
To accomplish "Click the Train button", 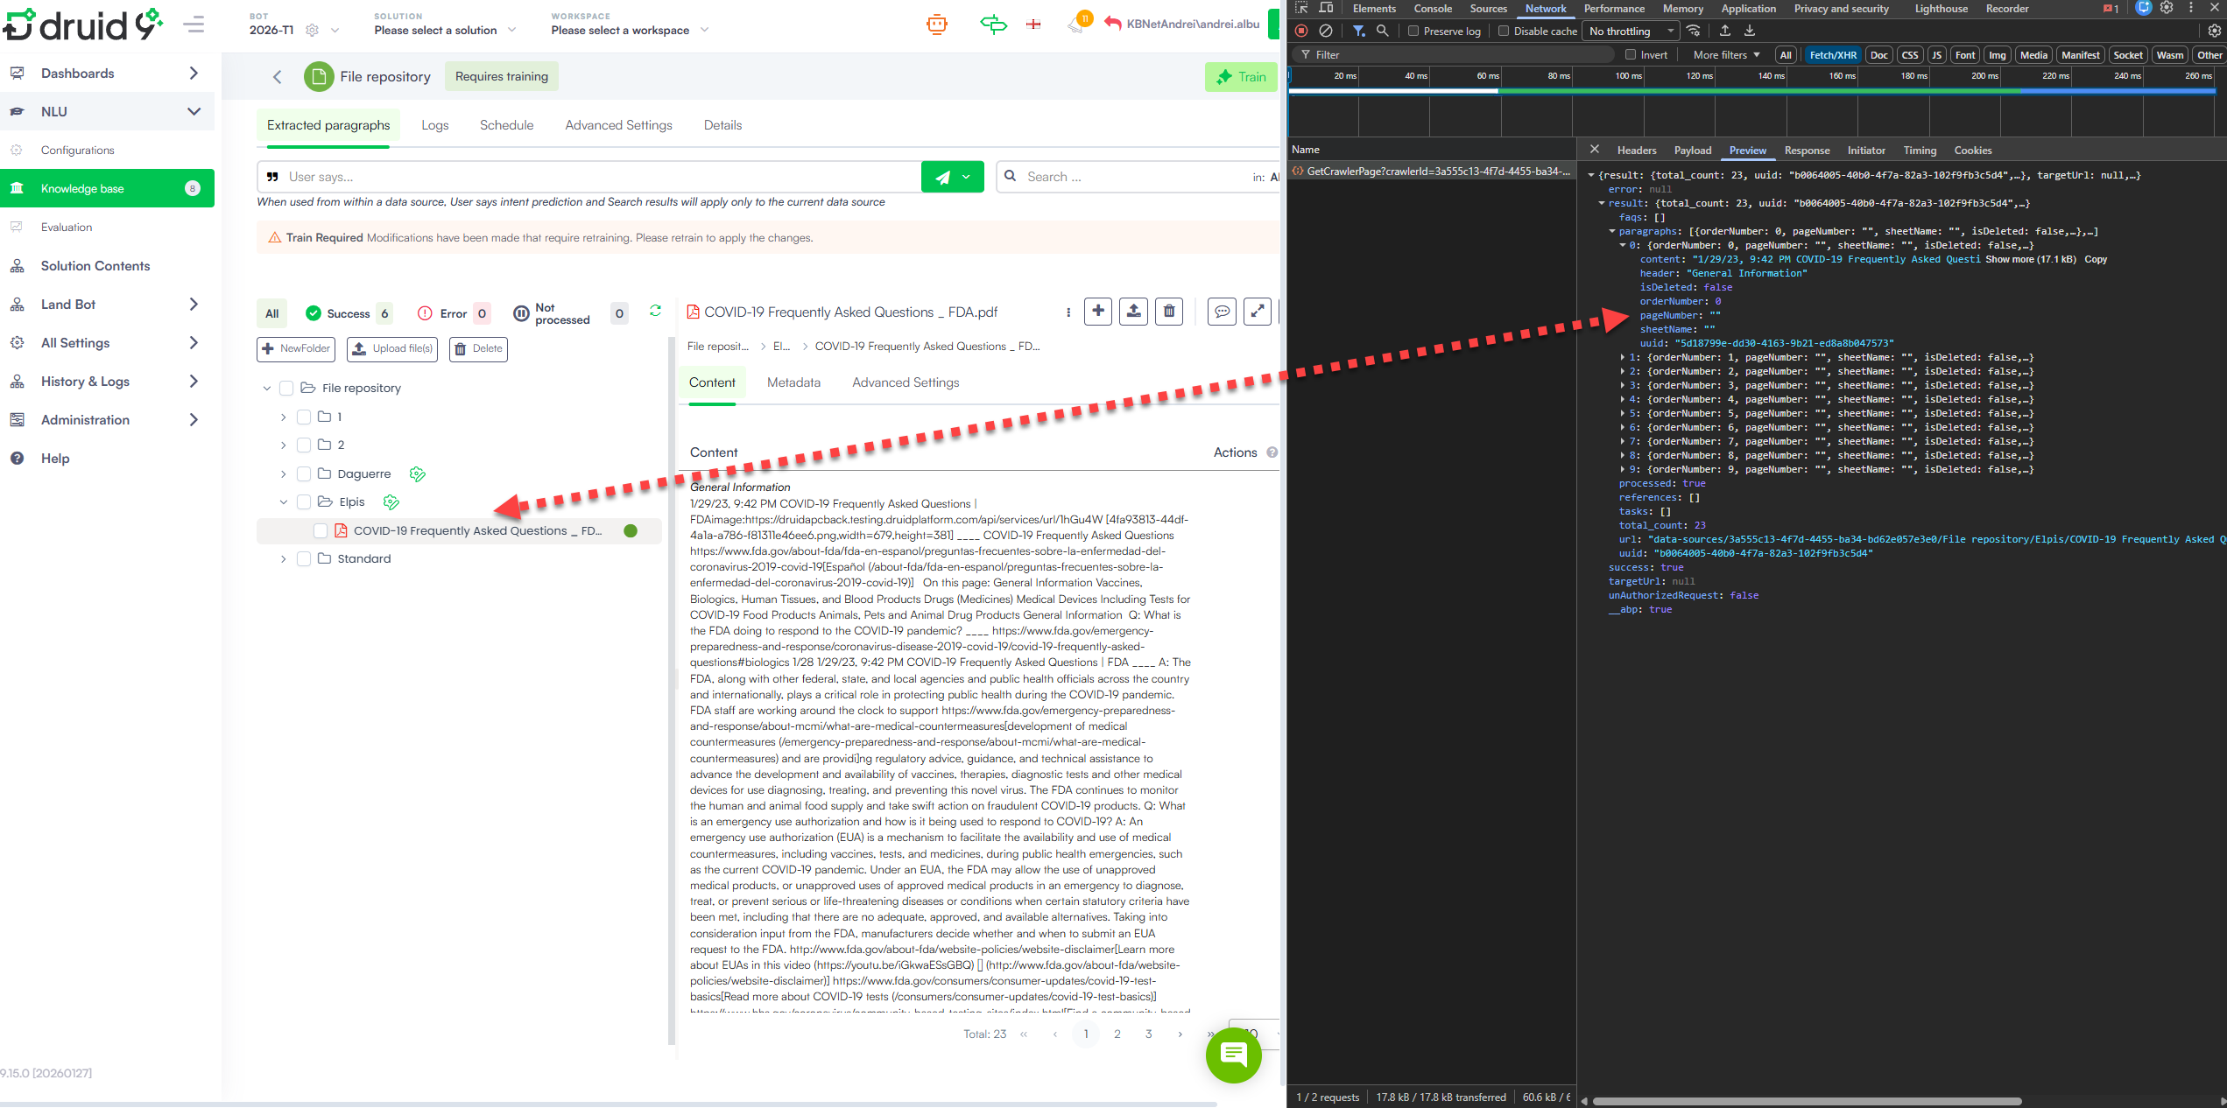I will [1241, 77].
